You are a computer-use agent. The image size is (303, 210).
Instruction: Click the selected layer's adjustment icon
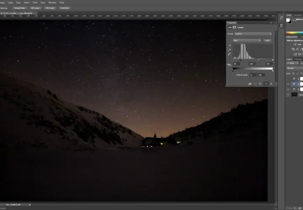click(294, 84)
